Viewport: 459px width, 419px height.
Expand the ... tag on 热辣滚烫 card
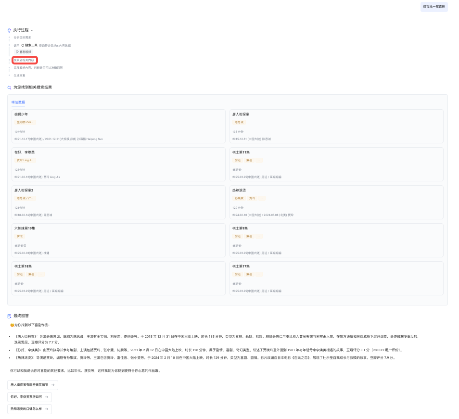262,198
